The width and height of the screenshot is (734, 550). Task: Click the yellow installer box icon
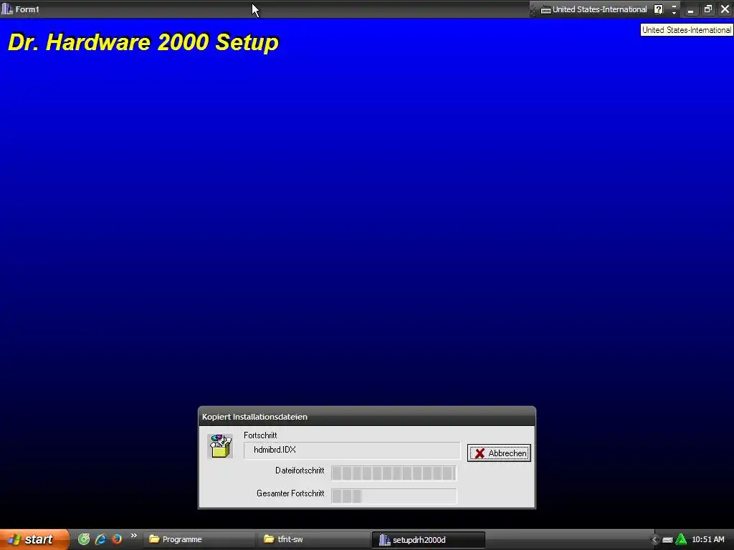point(220,445)
